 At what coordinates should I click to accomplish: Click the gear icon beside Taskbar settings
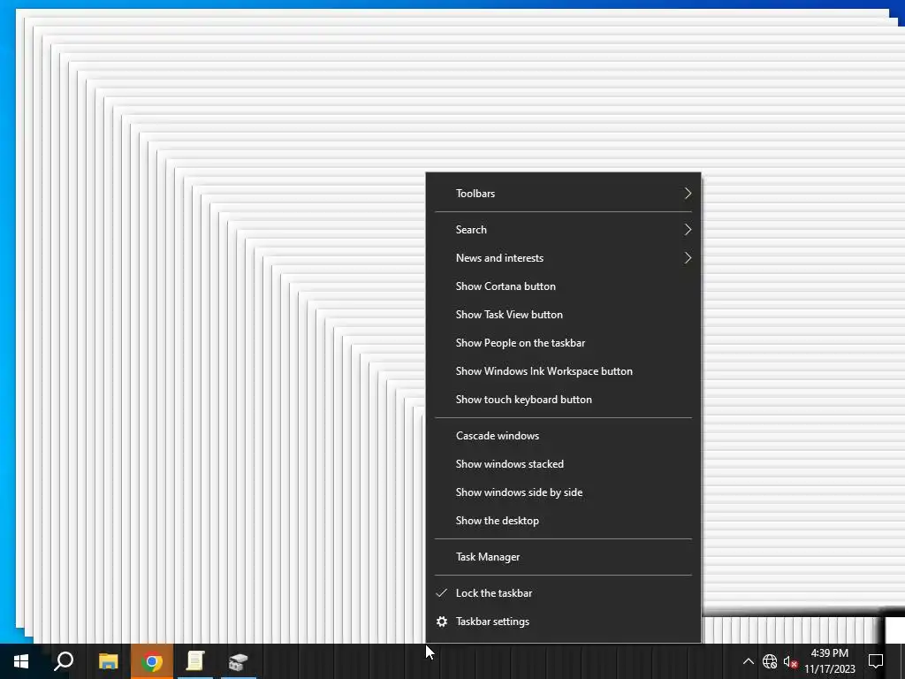tap(442, 622)
